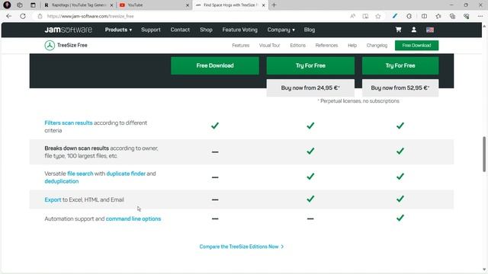Open the Help section link
Screen dimensions: 488x274
pyautogui.click(x=352, y=46)
